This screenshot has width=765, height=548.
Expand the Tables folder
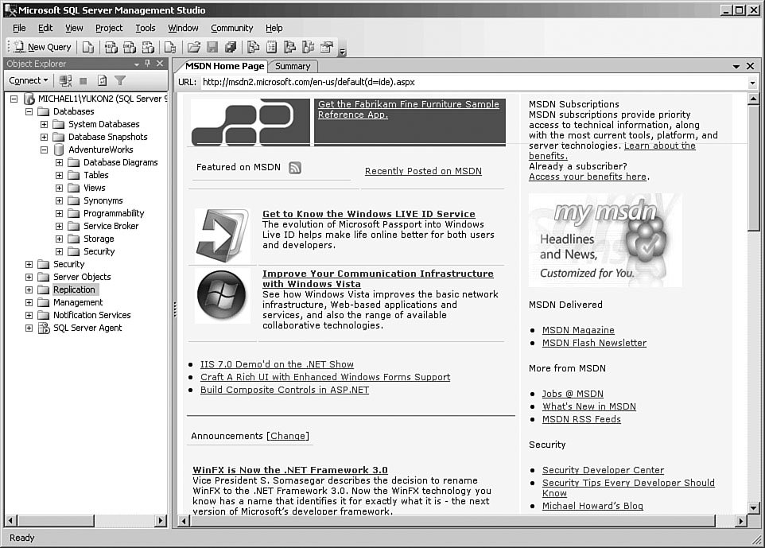point(59,175)
